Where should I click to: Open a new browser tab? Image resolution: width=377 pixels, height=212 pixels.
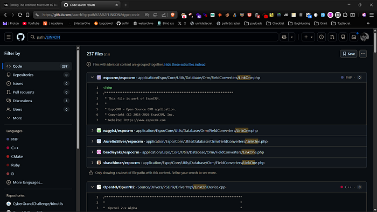(125, 5)
